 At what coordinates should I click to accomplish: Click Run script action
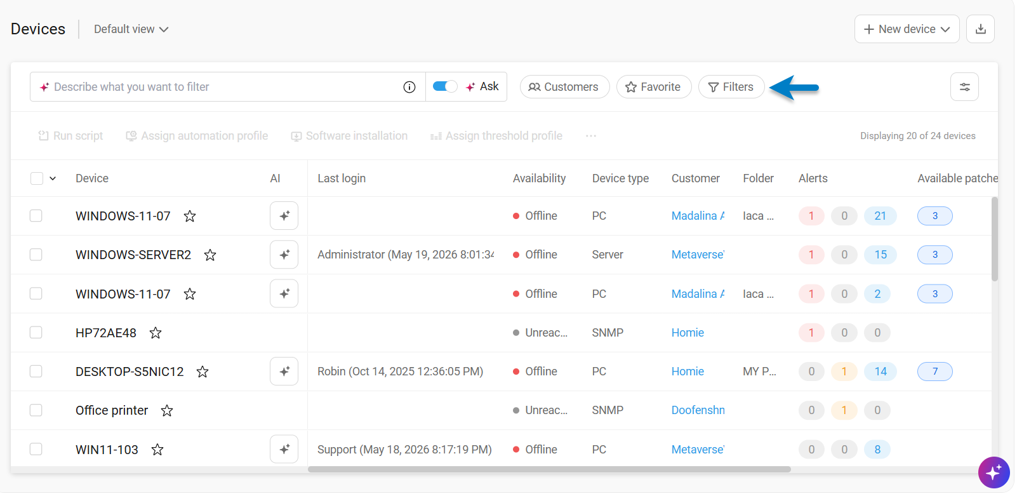(x=70, y=136)
